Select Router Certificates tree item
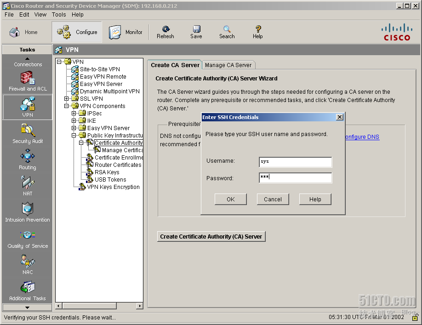Viewport: 422px width, 325px height. pos(118,165)
